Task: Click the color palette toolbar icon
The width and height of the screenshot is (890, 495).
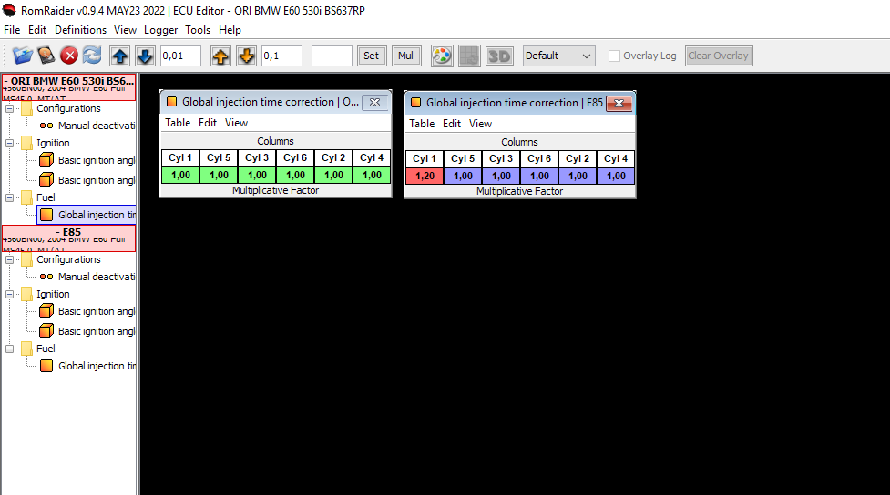Action: [x=442, y=56]
